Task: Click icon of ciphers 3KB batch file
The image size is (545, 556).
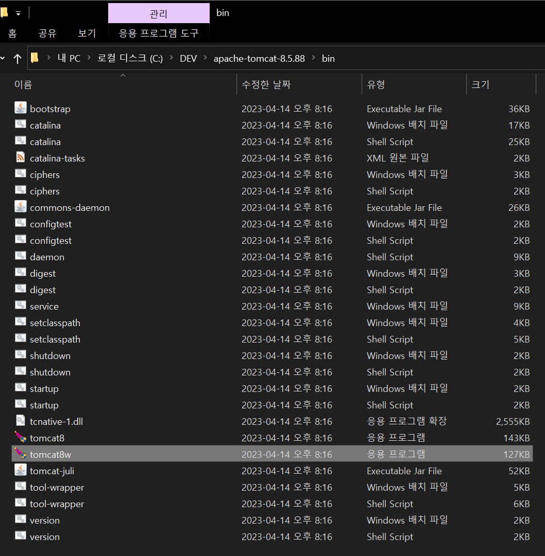Action: (x=21, y=174)
